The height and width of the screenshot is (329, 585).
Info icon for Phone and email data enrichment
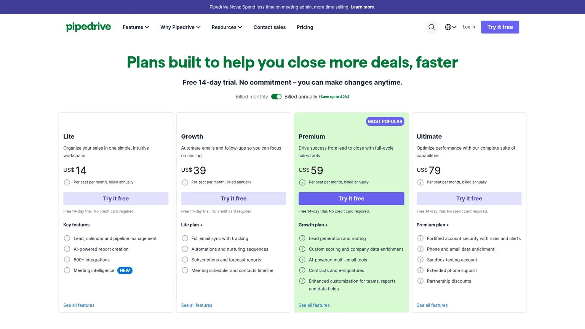click(420, 249)
